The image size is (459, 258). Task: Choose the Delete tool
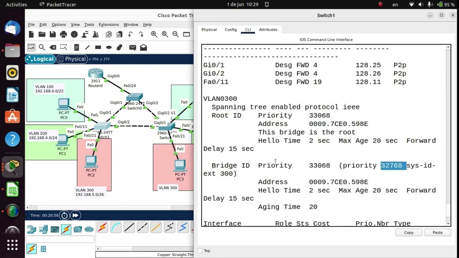coord(53,47)
